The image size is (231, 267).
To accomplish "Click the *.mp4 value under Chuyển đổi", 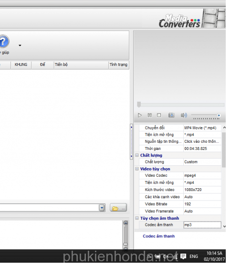I will click(x=202, y=135).
